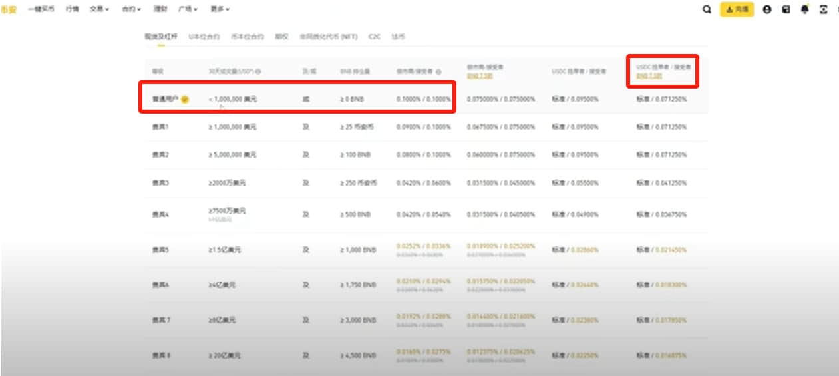Open the notification bell icon
This screenshot has height=376, width=839.
coord(805,9)
